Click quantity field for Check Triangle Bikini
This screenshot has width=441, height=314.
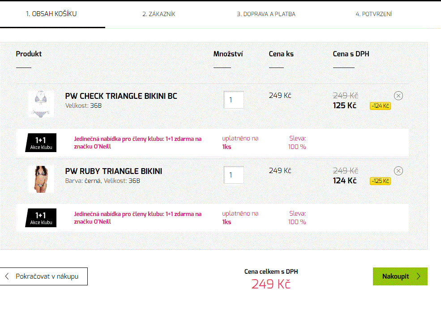[234, 100]
